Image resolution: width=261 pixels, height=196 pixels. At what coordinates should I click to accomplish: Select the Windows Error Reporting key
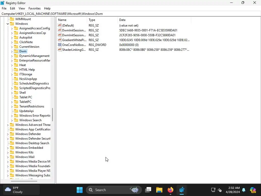[x=35, y=116]
